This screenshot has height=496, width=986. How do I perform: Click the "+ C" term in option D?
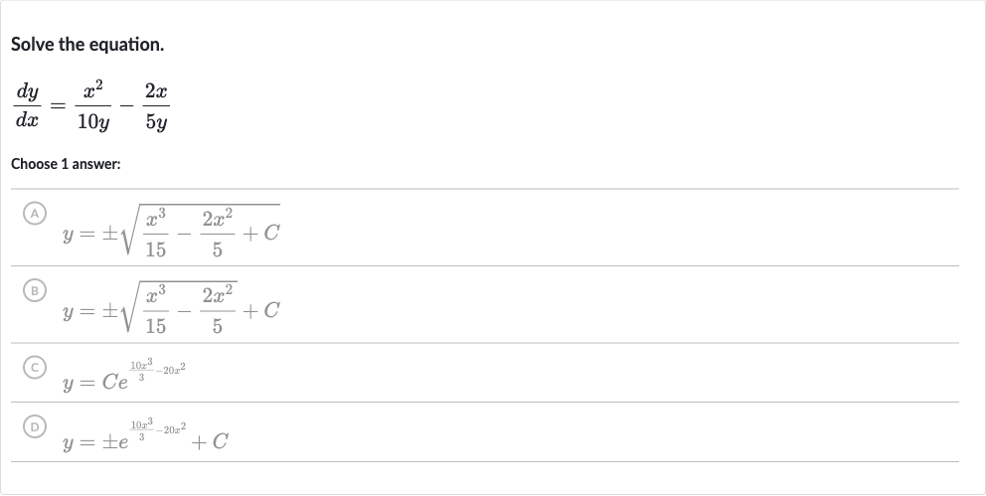210,442
